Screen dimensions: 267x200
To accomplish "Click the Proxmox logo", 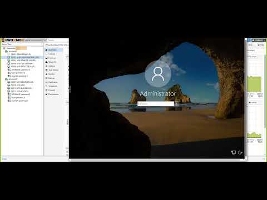I will [x=13, y=40].
